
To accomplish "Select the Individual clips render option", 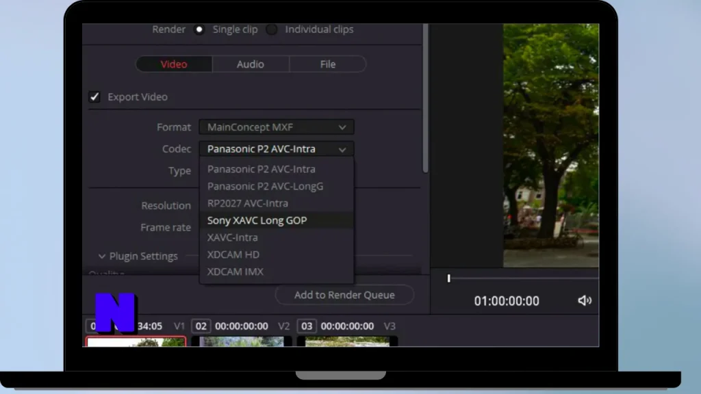I will 271,29.
